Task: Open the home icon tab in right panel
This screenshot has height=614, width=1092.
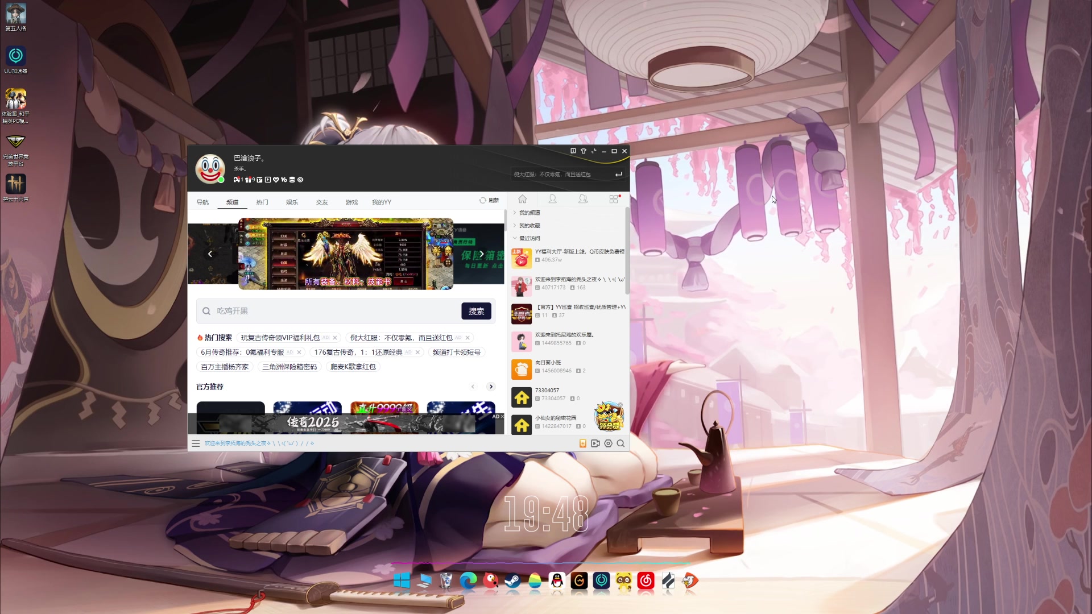Action: (x=522, y=199)
